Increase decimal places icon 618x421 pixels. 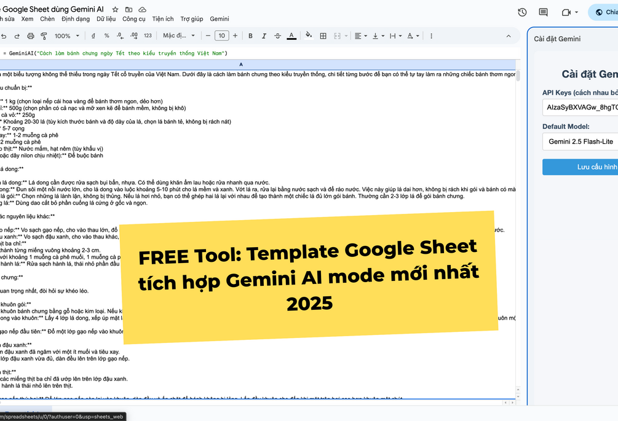tap(133, 36)
